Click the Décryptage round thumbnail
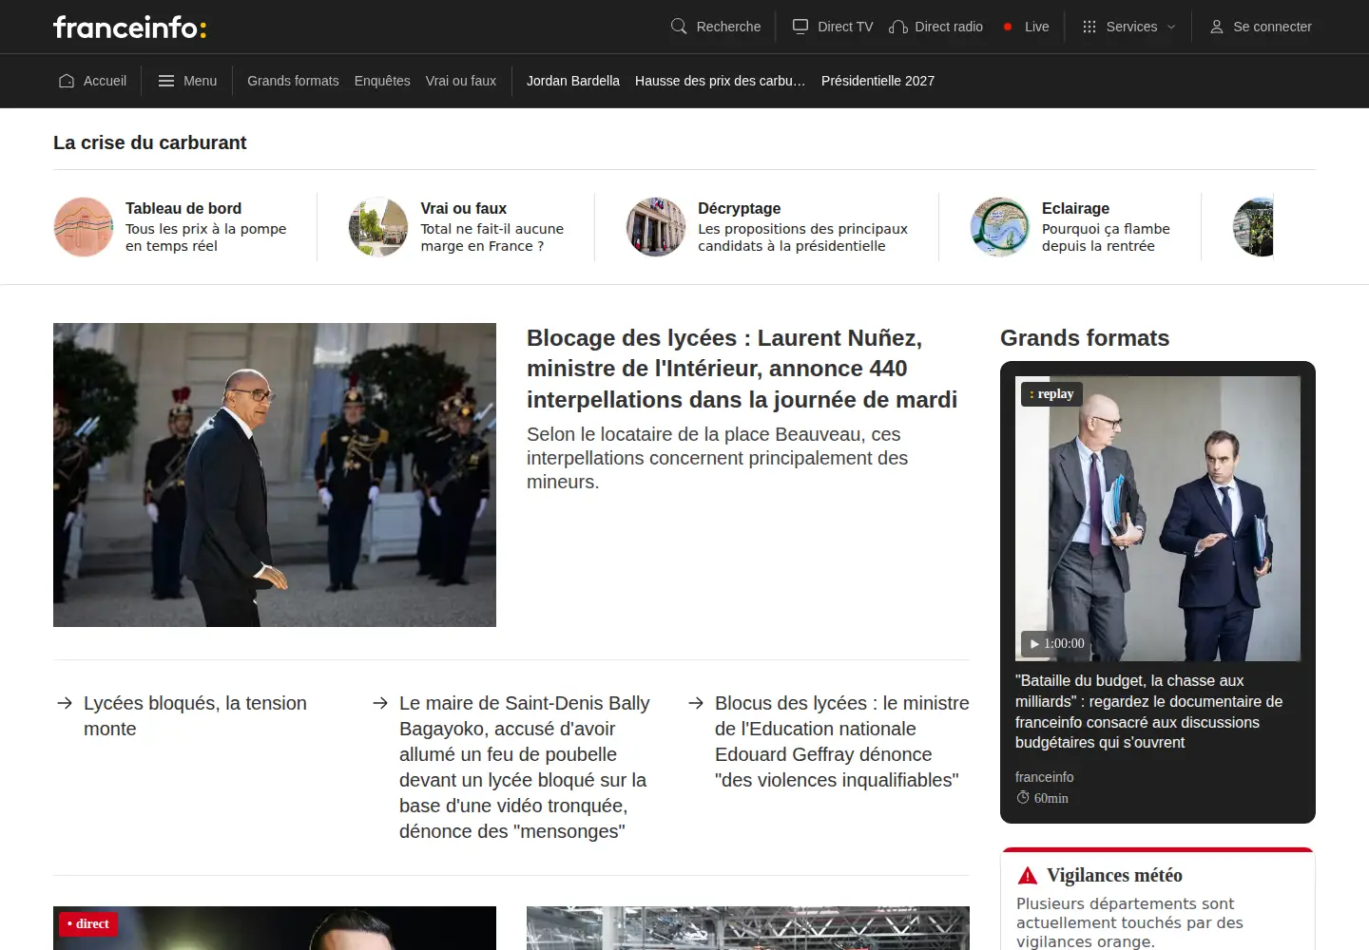The image size is (1369, 950). coord(656,227)
